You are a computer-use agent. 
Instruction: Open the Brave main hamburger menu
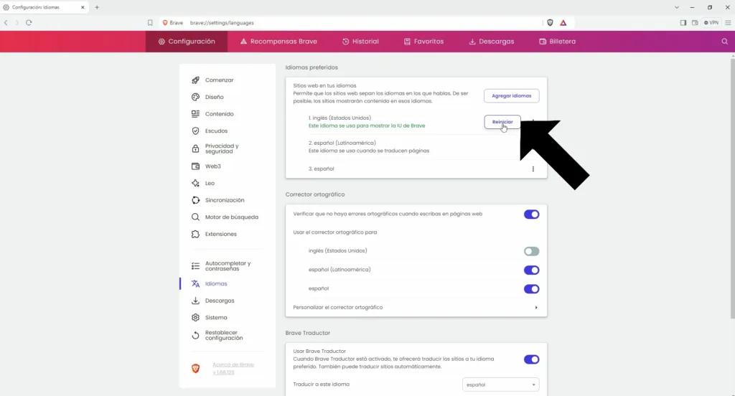click(x=728, y=22)
